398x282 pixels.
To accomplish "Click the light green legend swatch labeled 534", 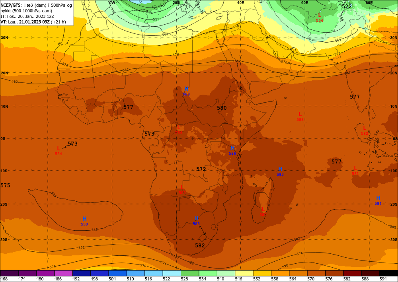I will click(x=208, y=273).
